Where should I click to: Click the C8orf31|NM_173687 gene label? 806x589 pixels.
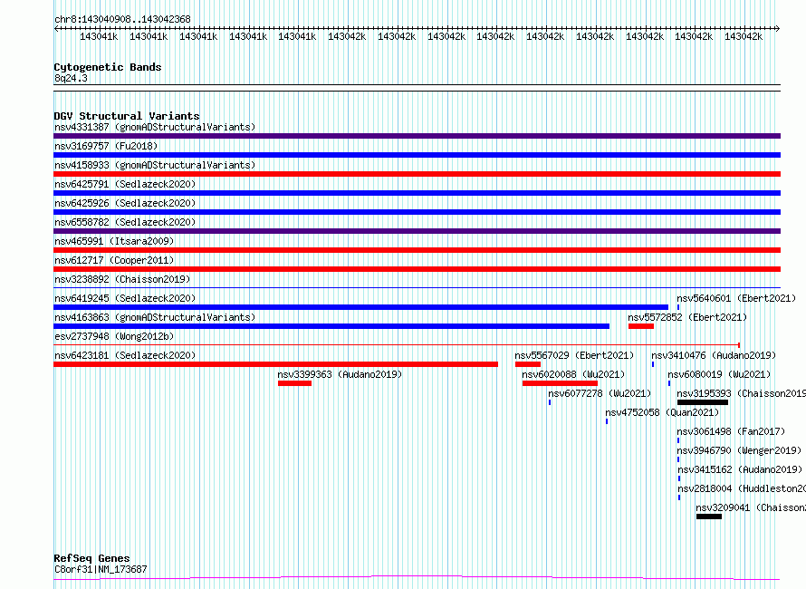[x=101, y=569]
